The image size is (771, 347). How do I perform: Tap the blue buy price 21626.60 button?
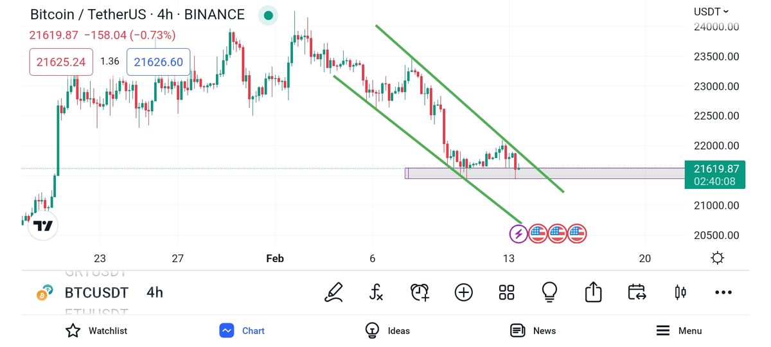(158, 62)
